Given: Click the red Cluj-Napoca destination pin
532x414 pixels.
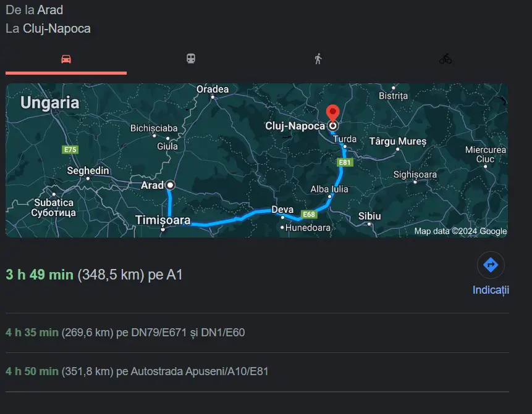Looking at the screenshot, I should pos(333,113).
